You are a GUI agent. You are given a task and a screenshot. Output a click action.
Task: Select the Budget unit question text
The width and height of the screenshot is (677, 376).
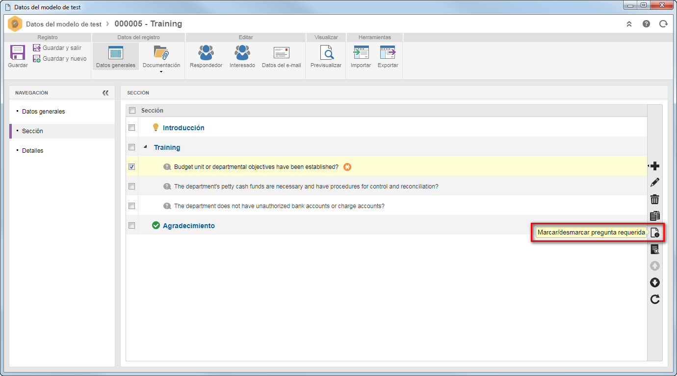[256, 167]
